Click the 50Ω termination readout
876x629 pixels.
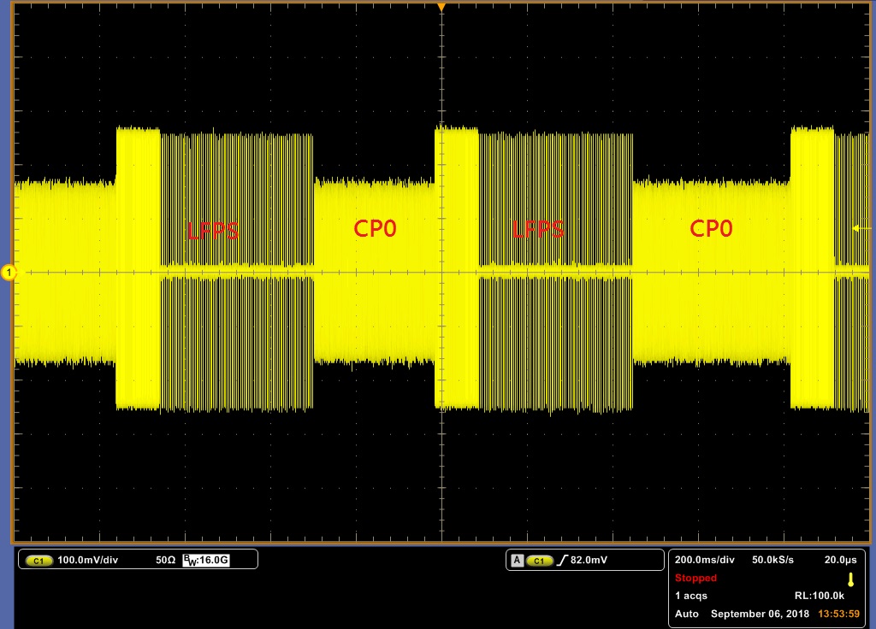click(x=165, y=560)
